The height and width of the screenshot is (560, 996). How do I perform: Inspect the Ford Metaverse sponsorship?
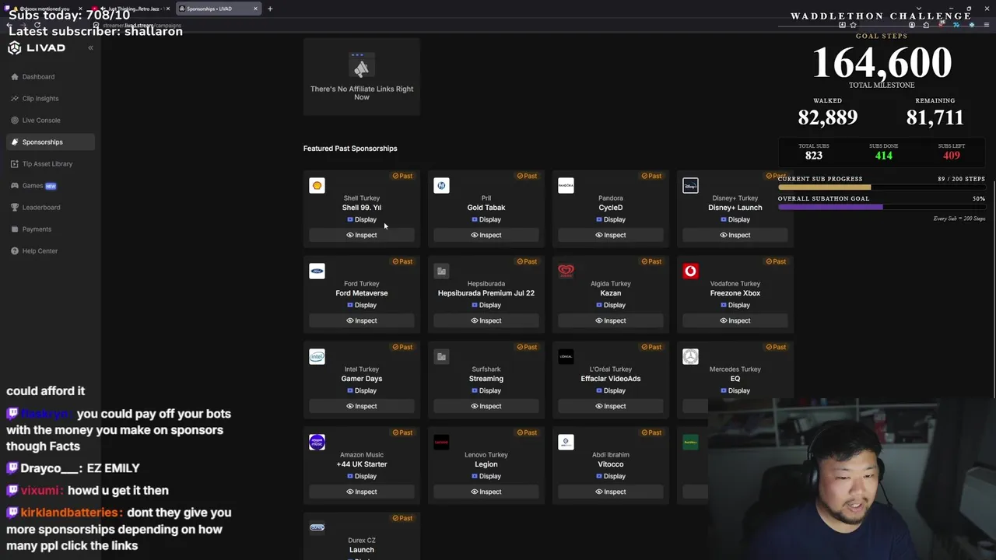coord(362,320)
